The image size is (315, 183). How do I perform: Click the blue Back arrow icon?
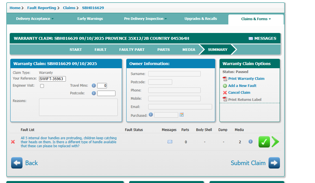(x=17, y=163)
